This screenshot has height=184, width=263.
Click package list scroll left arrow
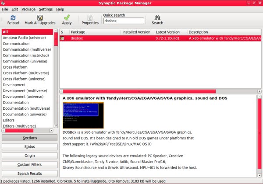(x=61, y=91)
